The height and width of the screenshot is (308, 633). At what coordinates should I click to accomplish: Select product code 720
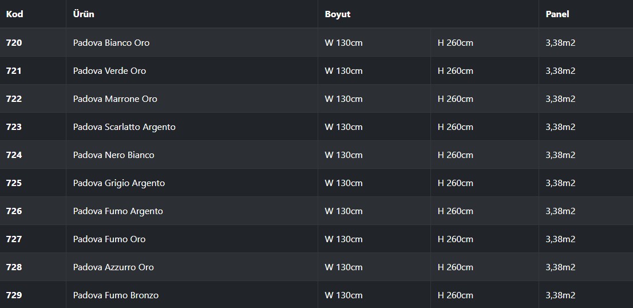[14, 42]
